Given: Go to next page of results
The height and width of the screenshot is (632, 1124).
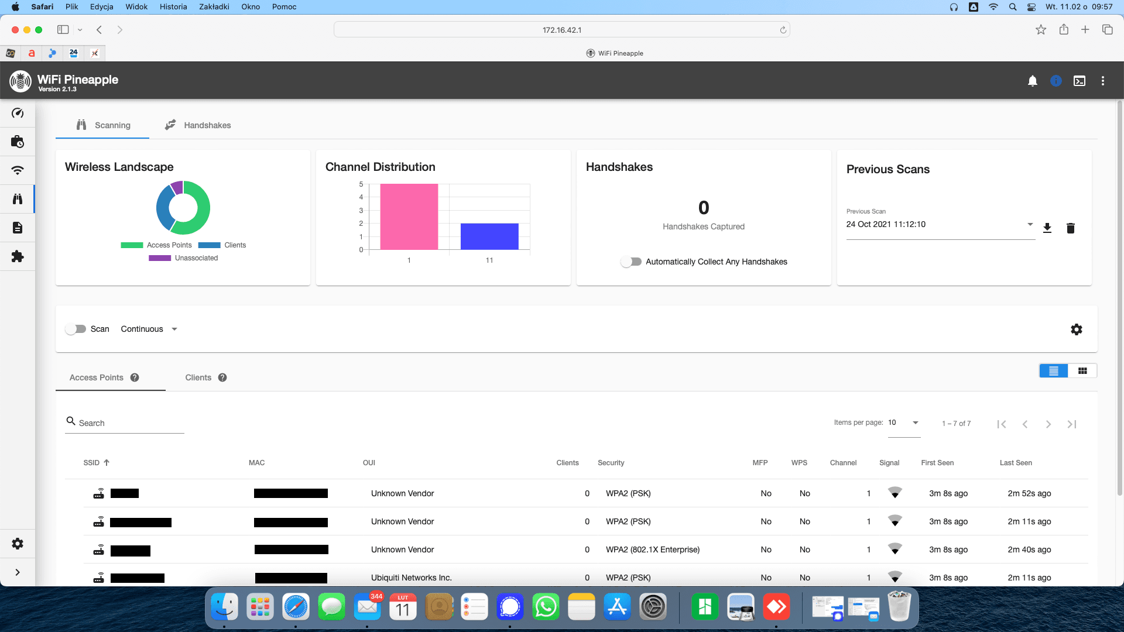Looking at the screenshot, I should click(1048, 424).
